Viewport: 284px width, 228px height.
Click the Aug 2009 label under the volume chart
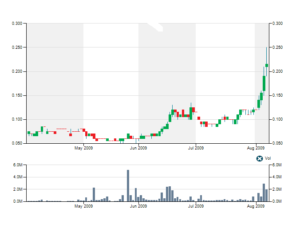256,206
